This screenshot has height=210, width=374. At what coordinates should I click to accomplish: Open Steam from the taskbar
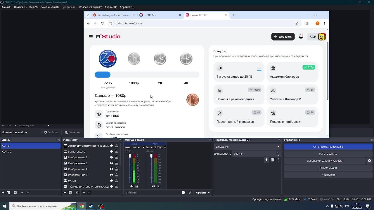tap(91, 206)
